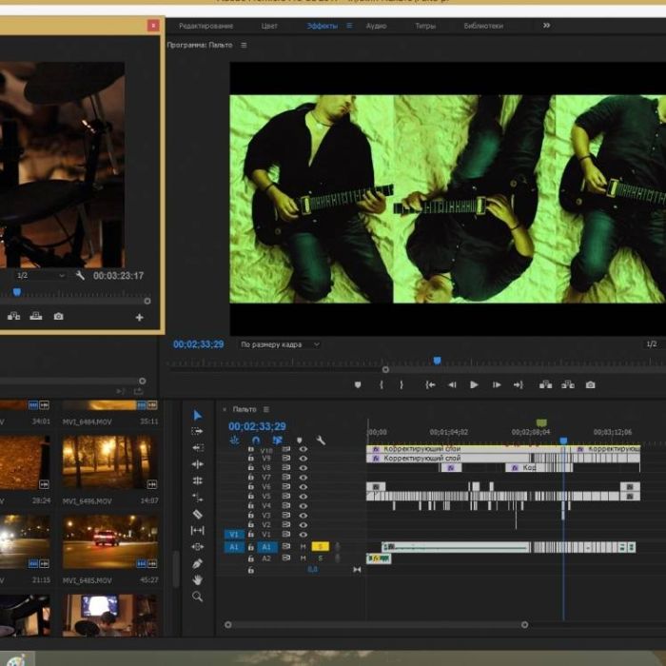Select the Pen tool

[x=198, y=563]
